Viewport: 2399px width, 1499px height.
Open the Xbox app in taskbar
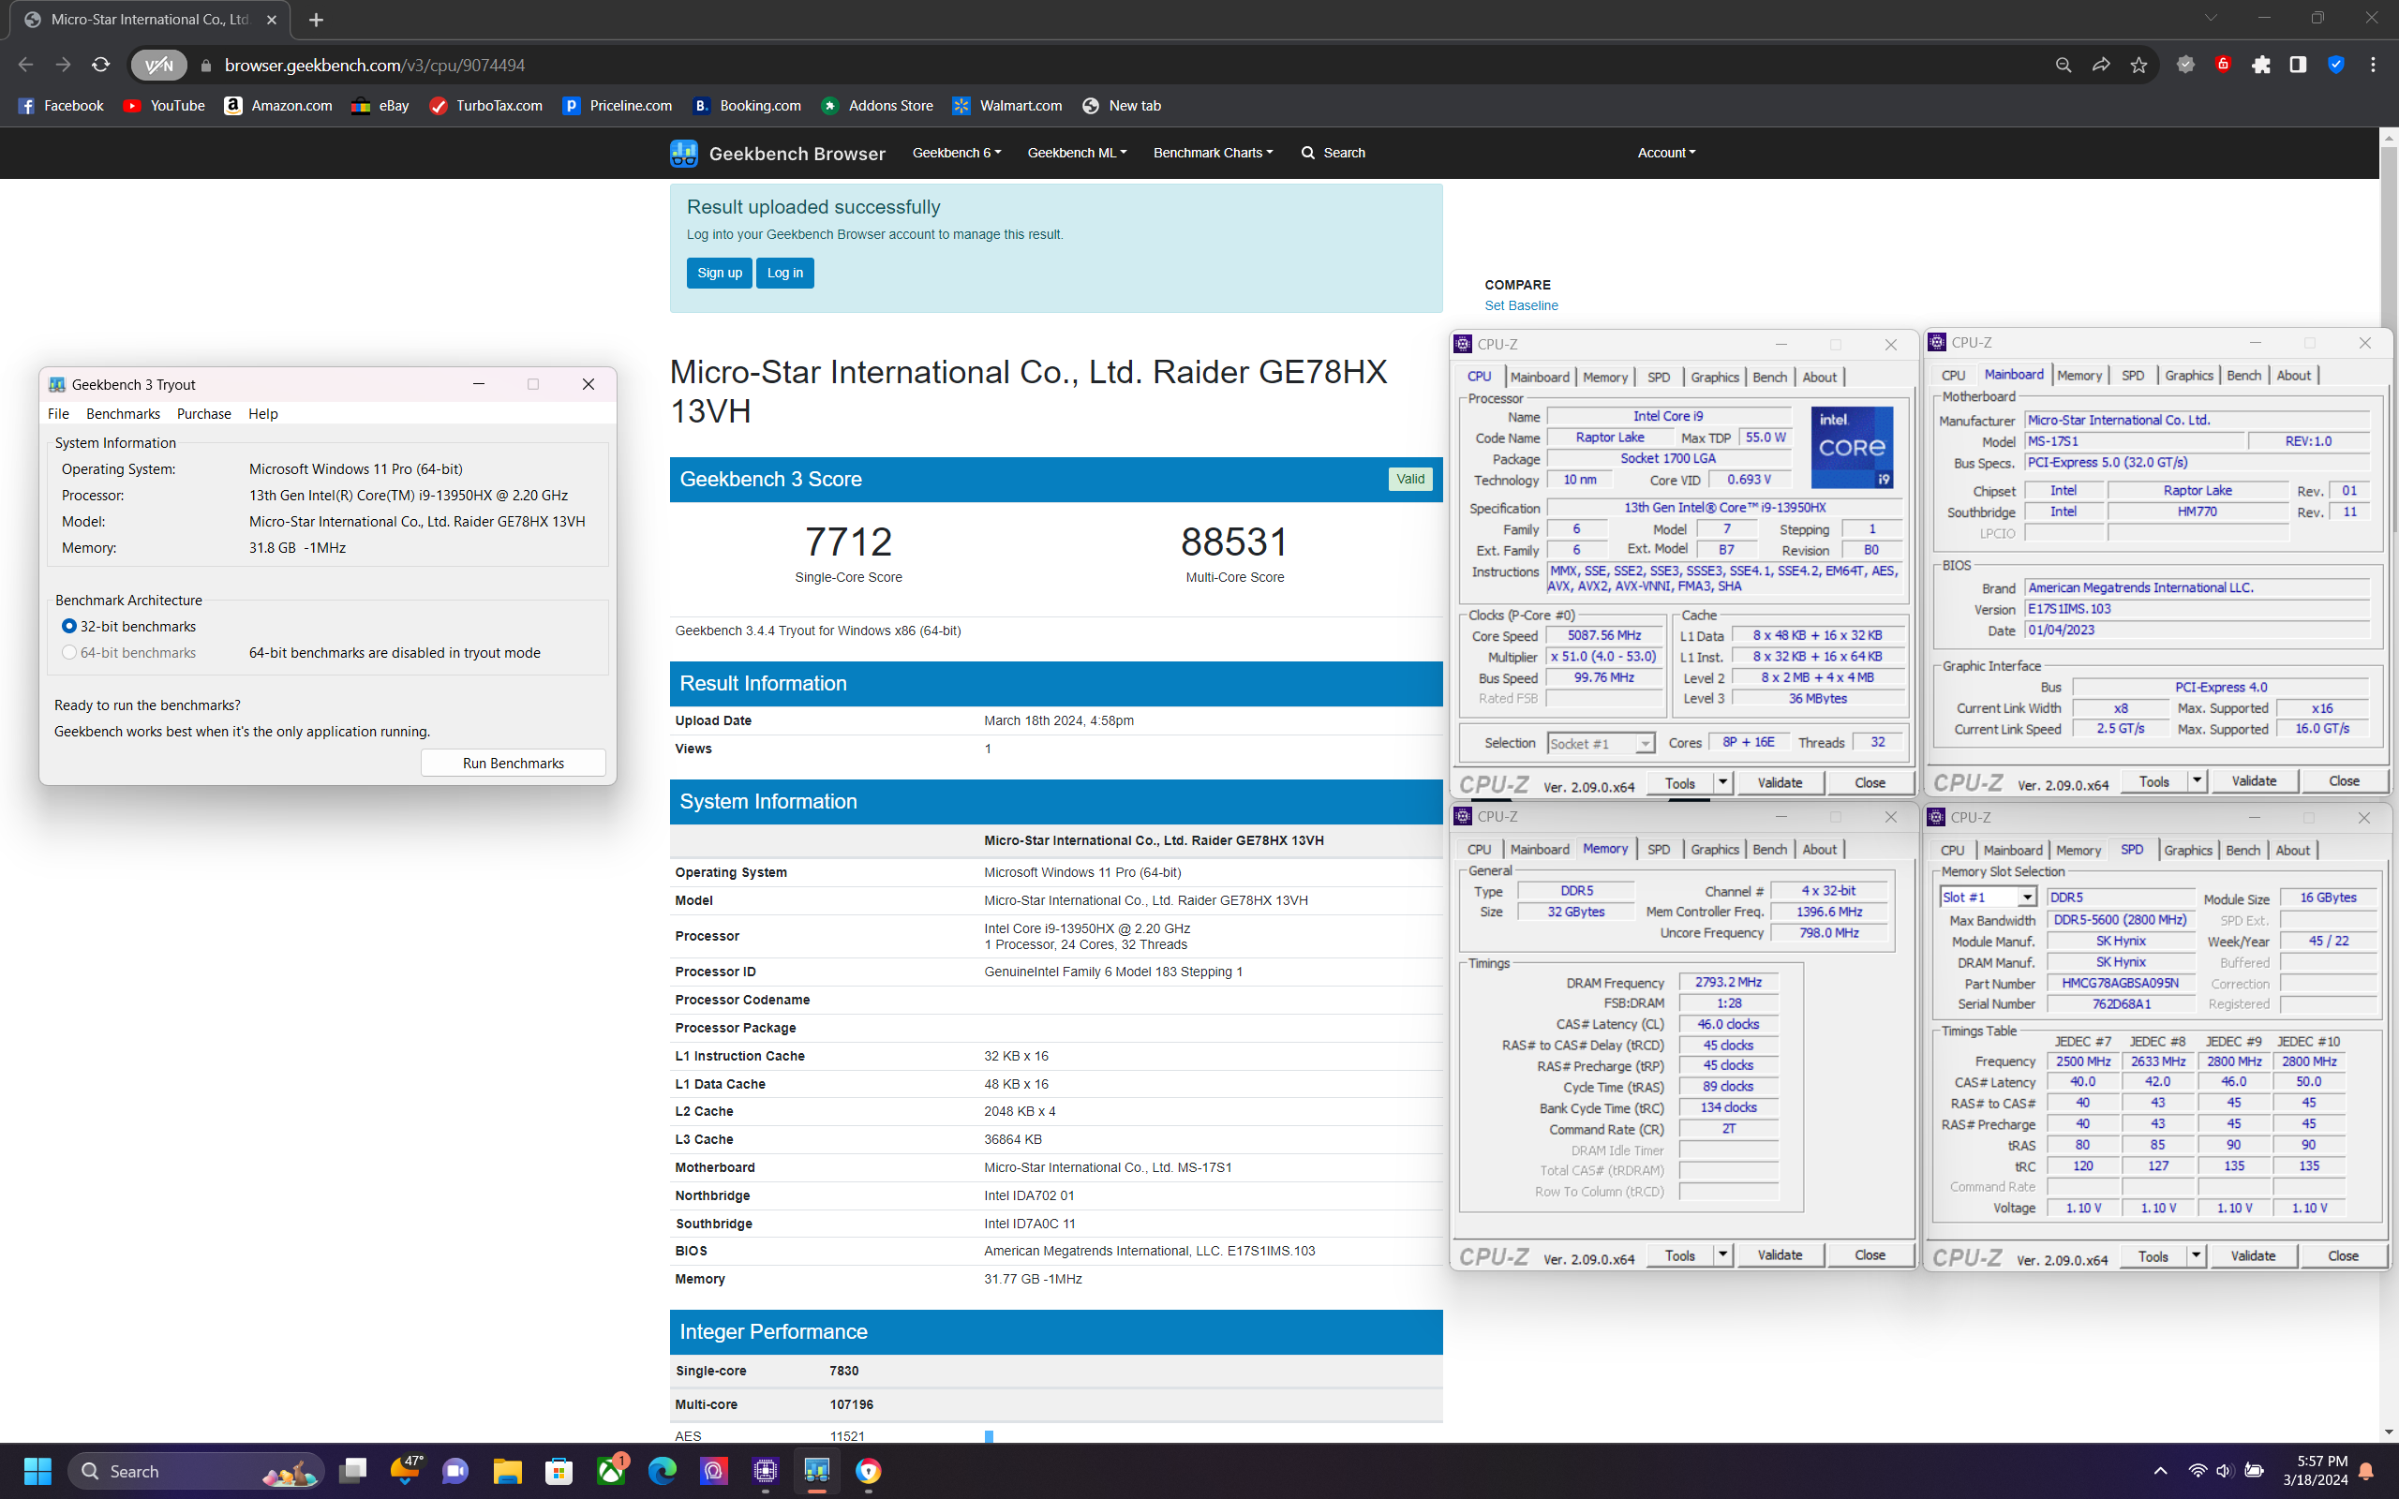(x=611, y=1470)
